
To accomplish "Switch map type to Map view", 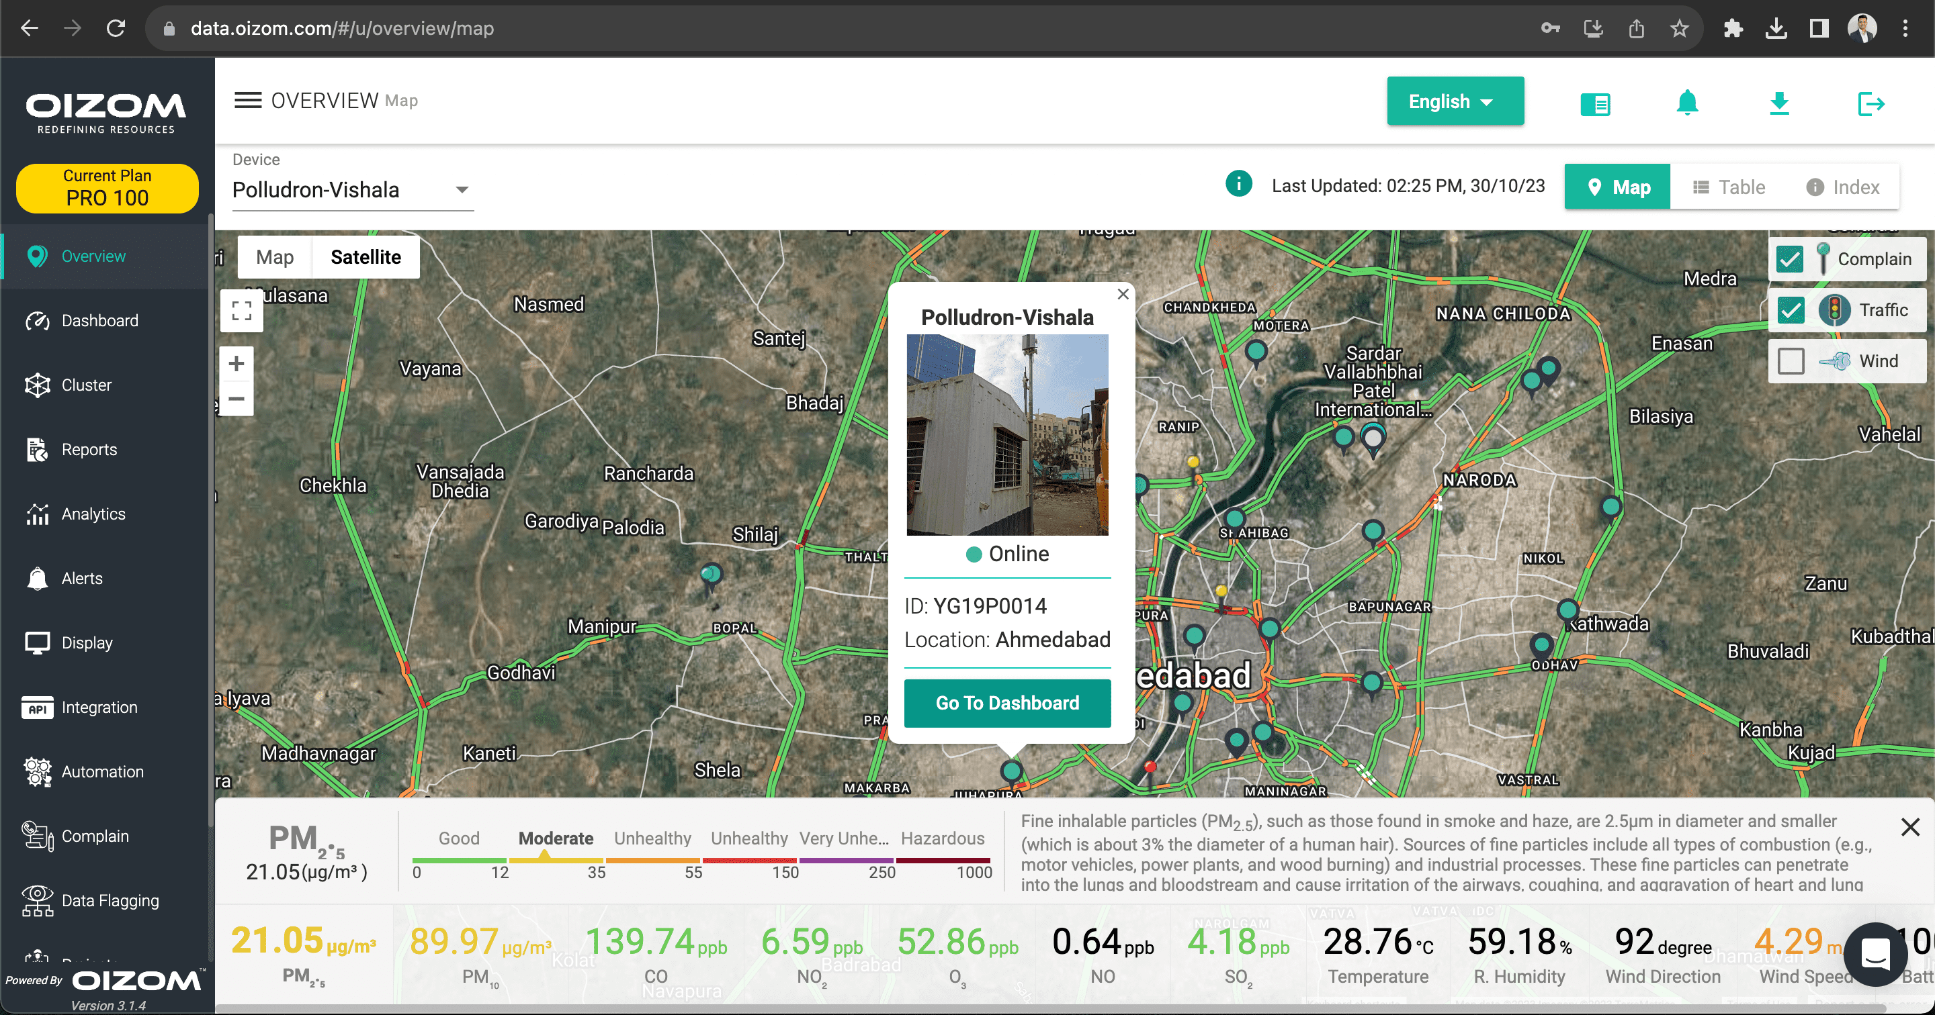I will point(275,258).
